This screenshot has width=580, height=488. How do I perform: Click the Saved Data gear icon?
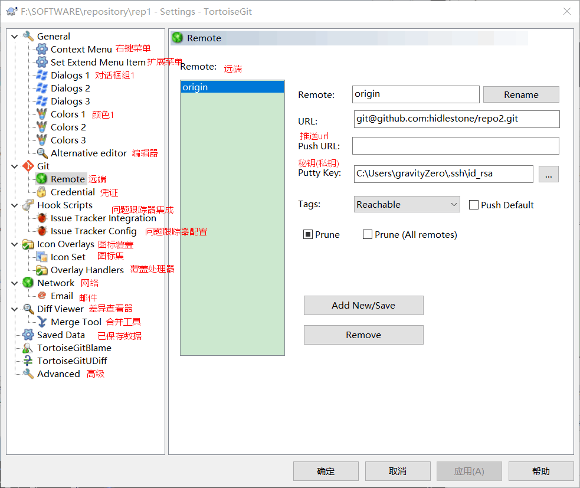click(x=28, y=335)
